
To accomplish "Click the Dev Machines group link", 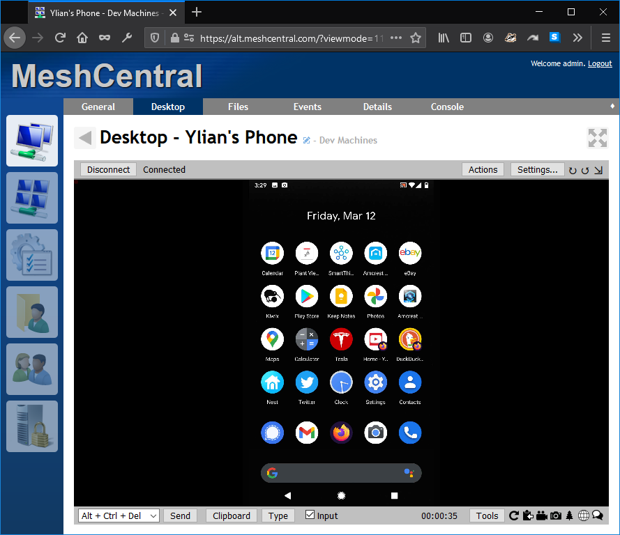I will (348, 140).
